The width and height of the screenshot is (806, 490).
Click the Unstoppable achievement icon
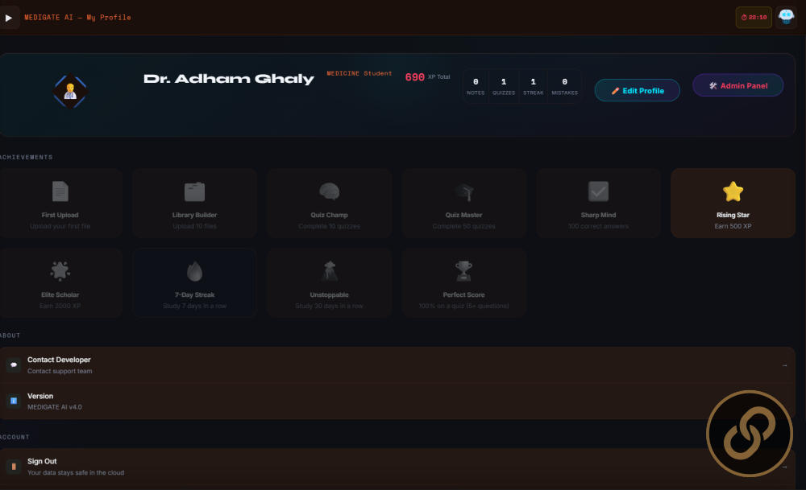pos(330,271)
